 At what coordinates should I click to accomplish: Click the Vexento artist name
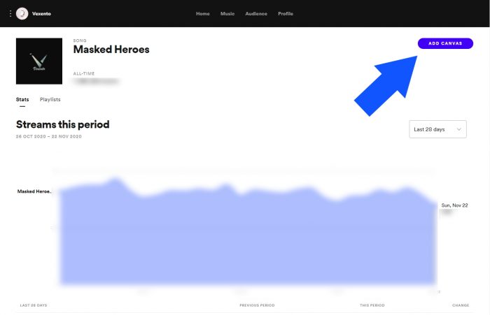point(41,13)
